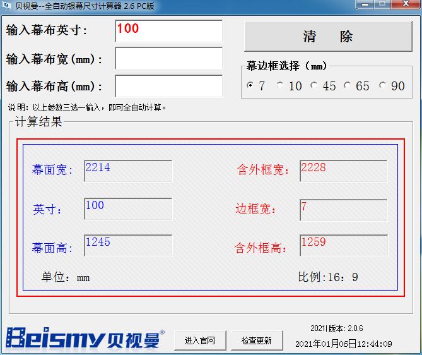
Task: Choose the 45 mm border option
Action: [x=314, y=85]
